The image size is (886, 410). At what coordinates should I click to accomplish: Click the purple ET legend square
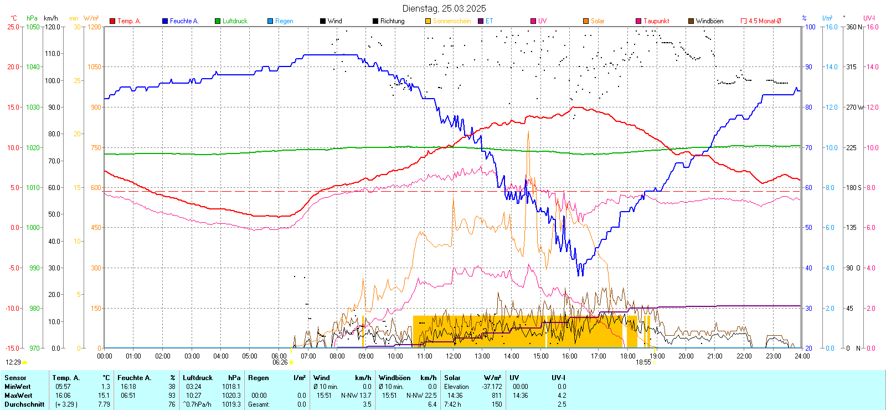(x=481, y=21)
